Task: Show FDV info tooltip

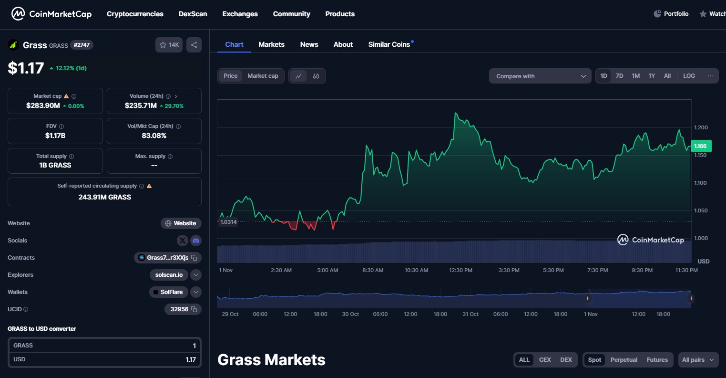Action: tap(61, 126)
